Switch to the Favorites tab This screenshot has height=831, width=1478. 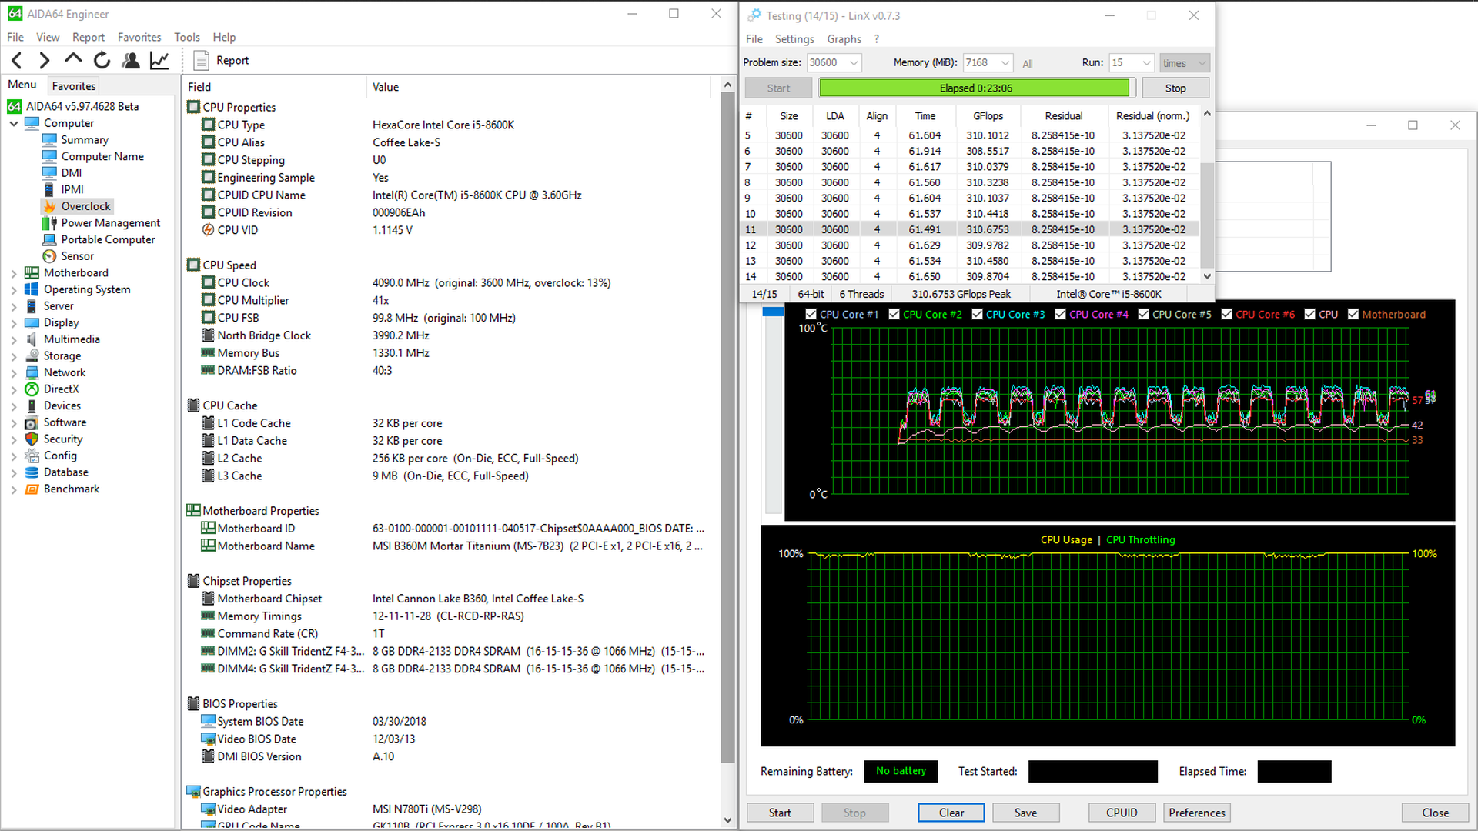[74, 86]
